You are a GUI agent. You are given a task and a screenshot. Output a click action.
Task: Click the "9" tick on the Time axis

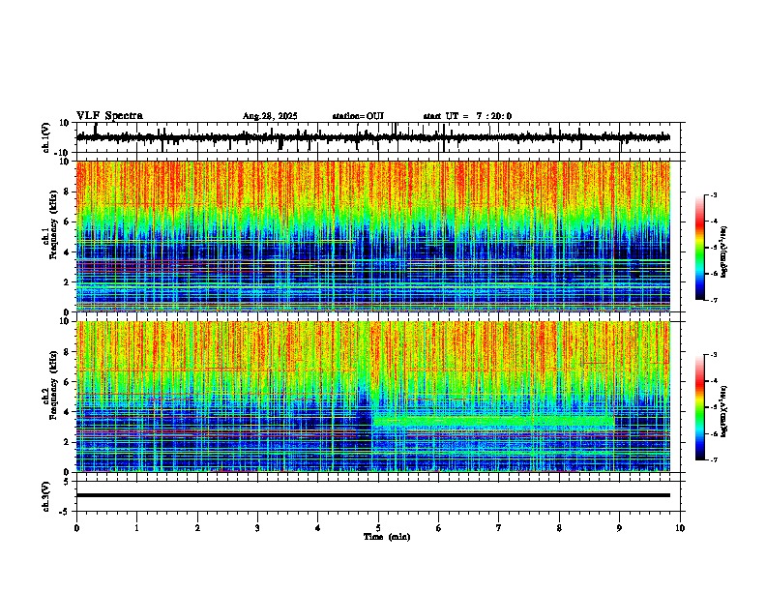coord(619,528)
